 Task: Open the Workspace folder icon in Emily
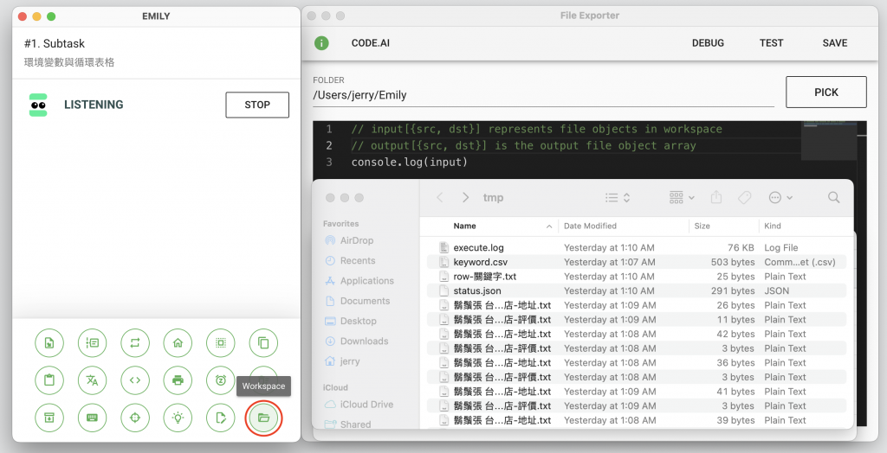(x=263, y=418)
